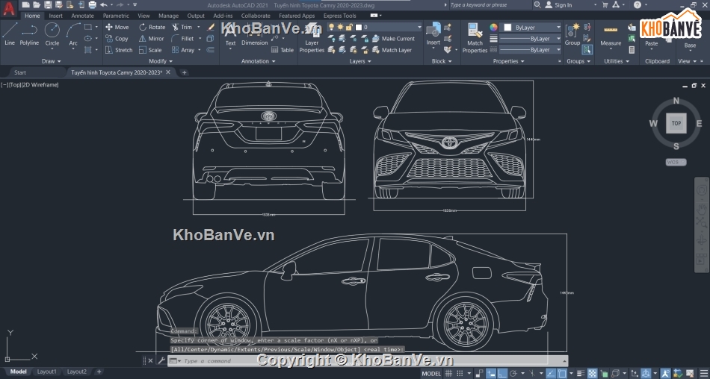Viewport: 710px width, 379px height.
Task: Click the Save icon in quick access toolbar
Action: pyautogui.click(x=48, y=5)
